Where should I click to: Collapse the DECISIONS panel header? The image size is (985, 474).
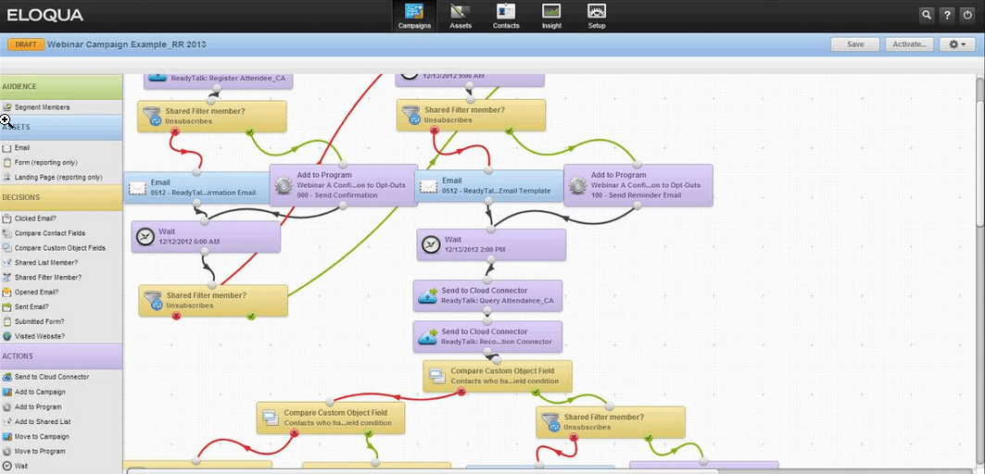pyautogui.click(x=61, y=197)
